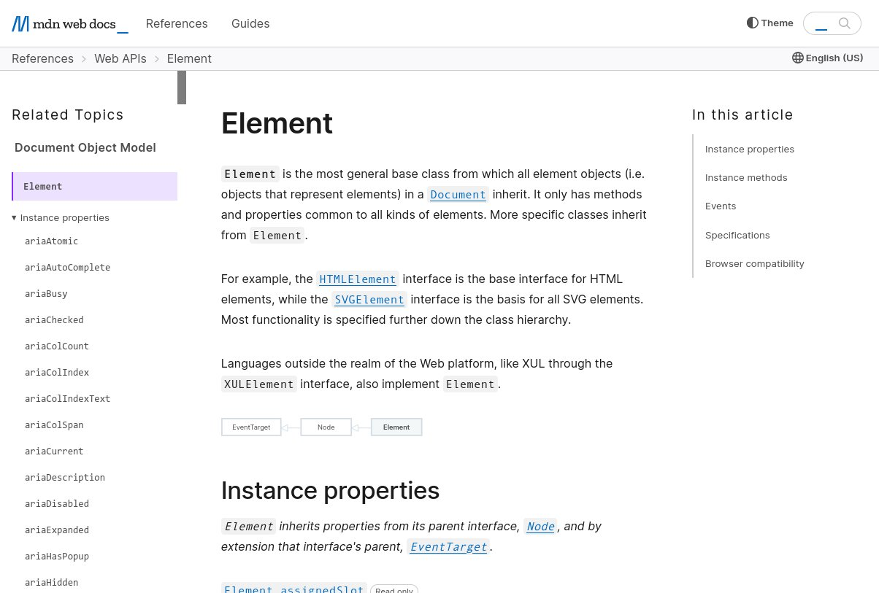Follow the Document link in intro
879x593 pixels.
pos(458,195)
